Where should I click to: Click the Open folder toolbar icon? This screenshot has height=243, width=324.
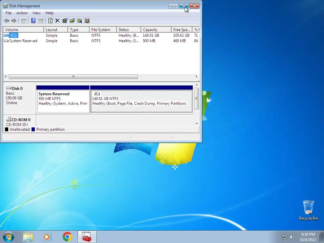(x=72, y=21)
